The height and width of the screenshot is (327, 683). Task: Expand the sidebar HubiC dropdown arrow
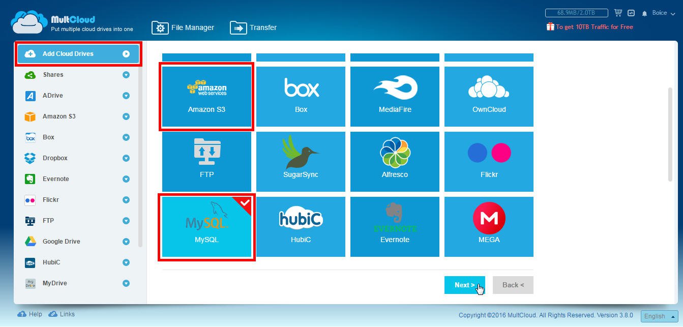point(126,262)
